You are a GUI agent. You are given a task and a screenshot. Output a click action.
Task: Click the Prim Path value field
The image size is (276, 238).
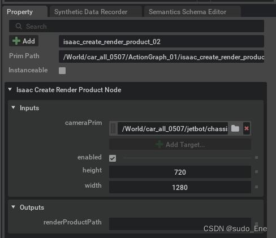[161, 57]
